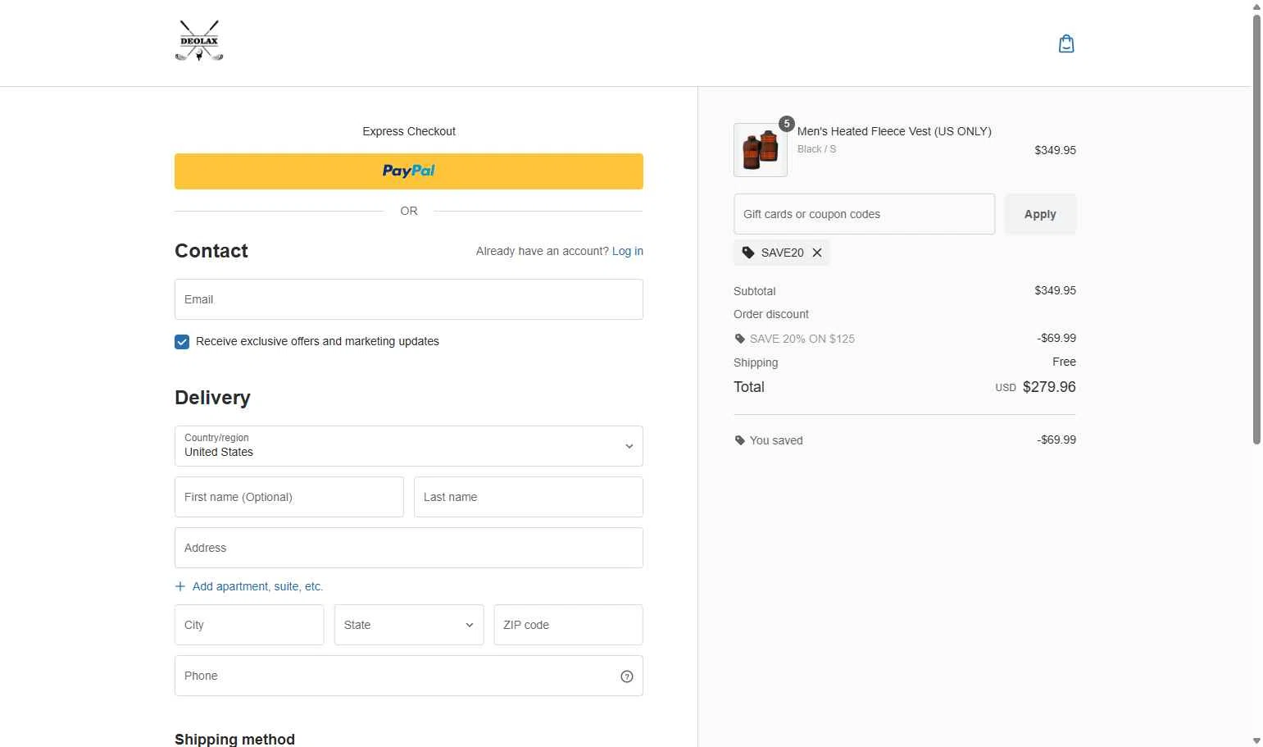Viewport: 1263px width, 747px height.
Task: Focus the Phone field
Action: (x=409, y=676)
